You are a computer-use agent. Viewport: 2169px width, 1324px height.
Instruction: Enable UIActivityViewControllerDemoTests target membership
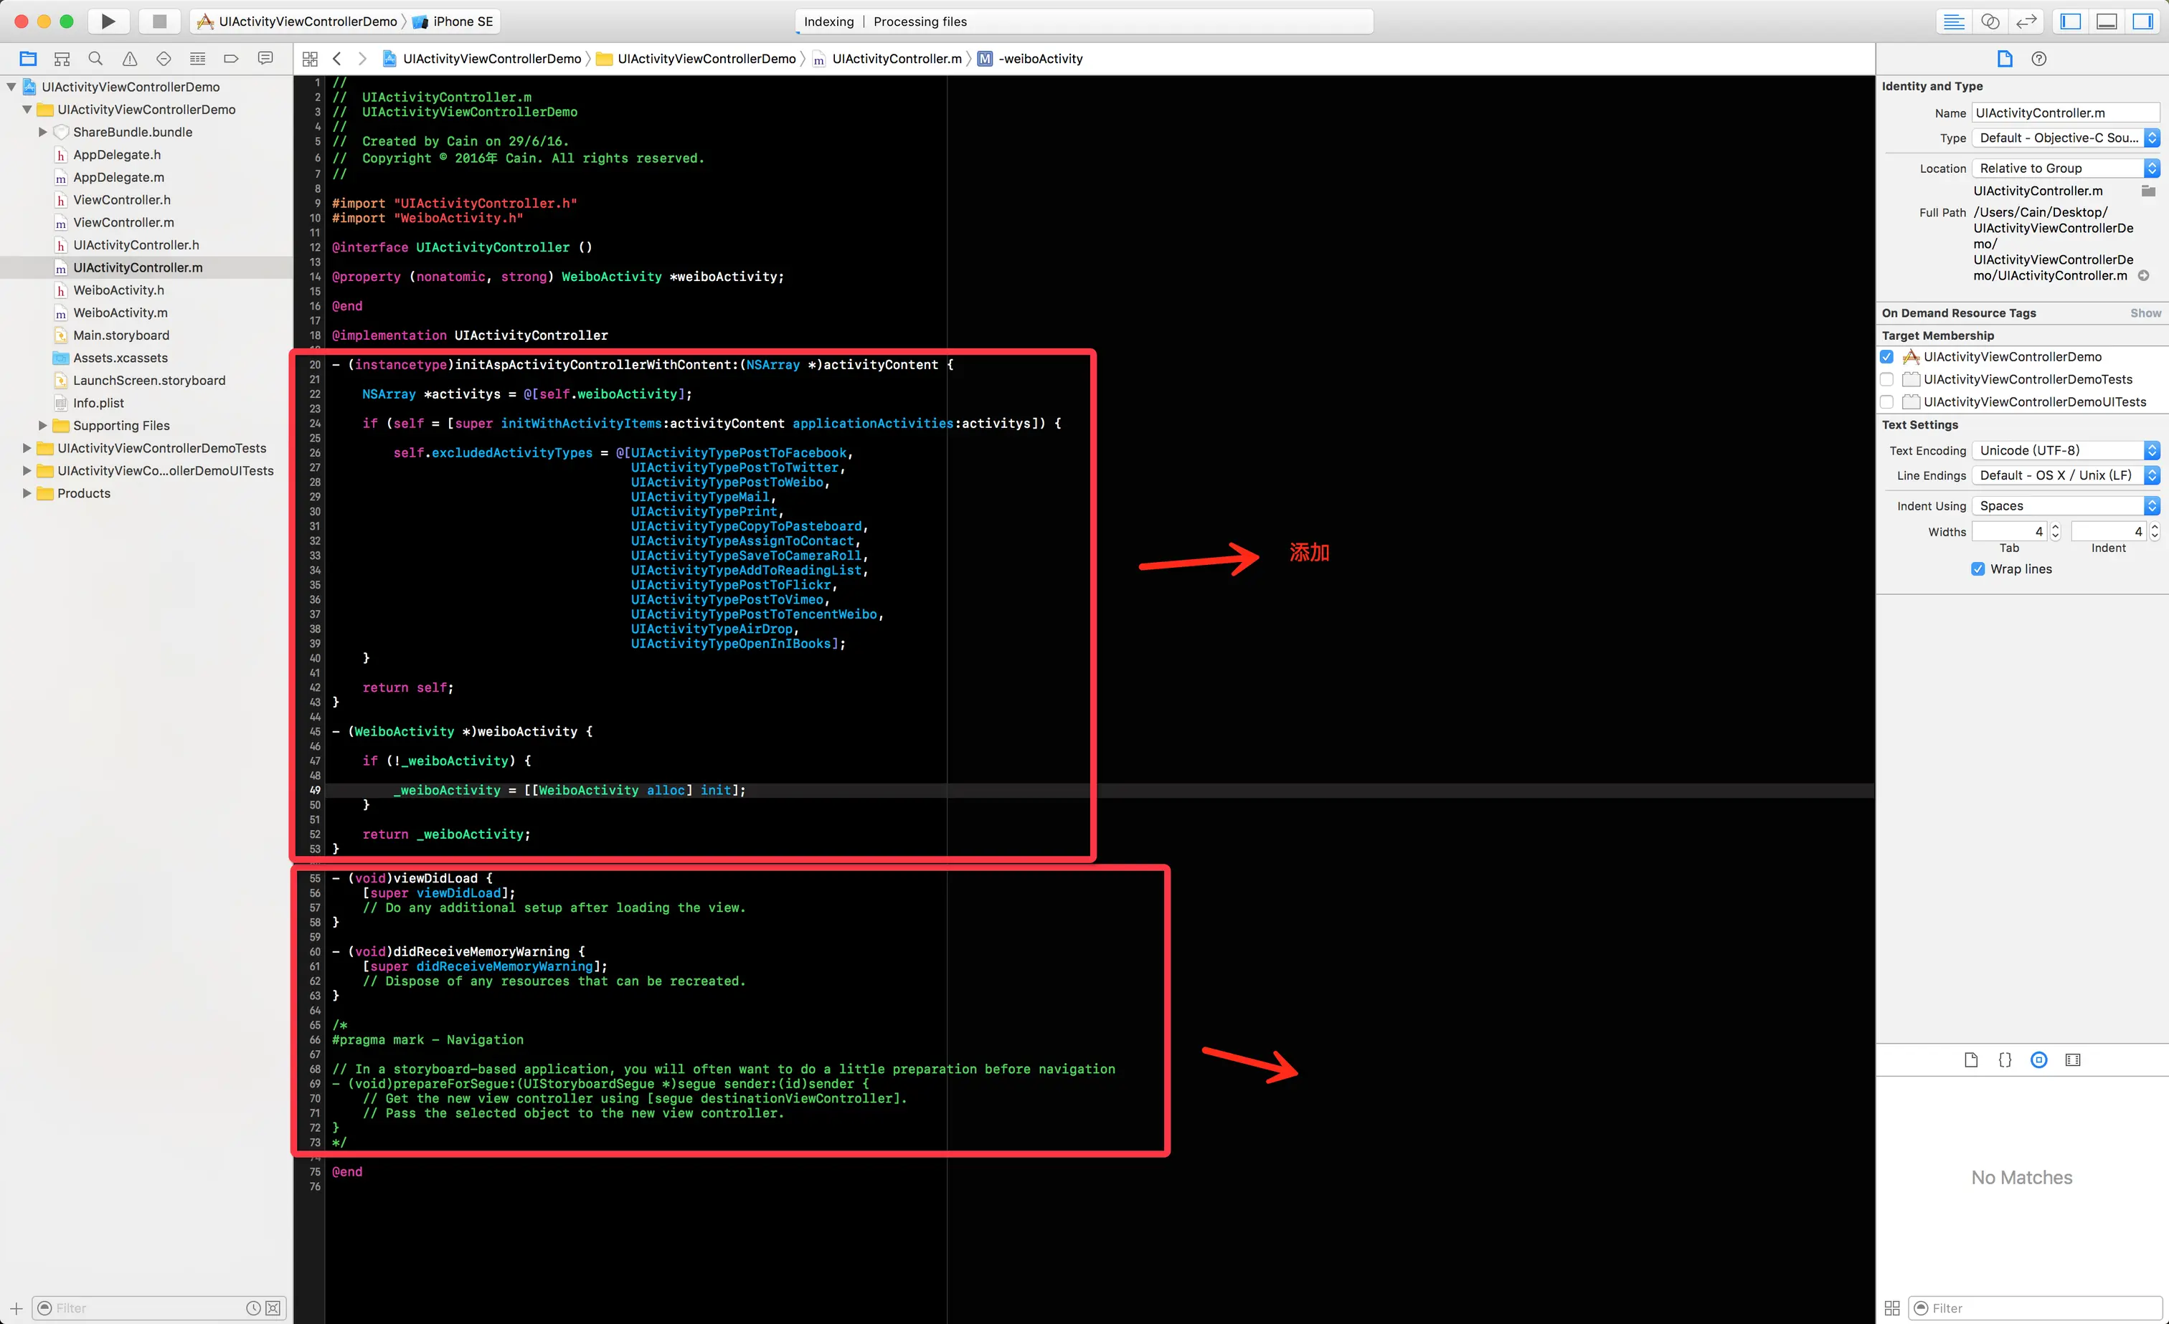pyautogui.click(x=1886, y=379)
